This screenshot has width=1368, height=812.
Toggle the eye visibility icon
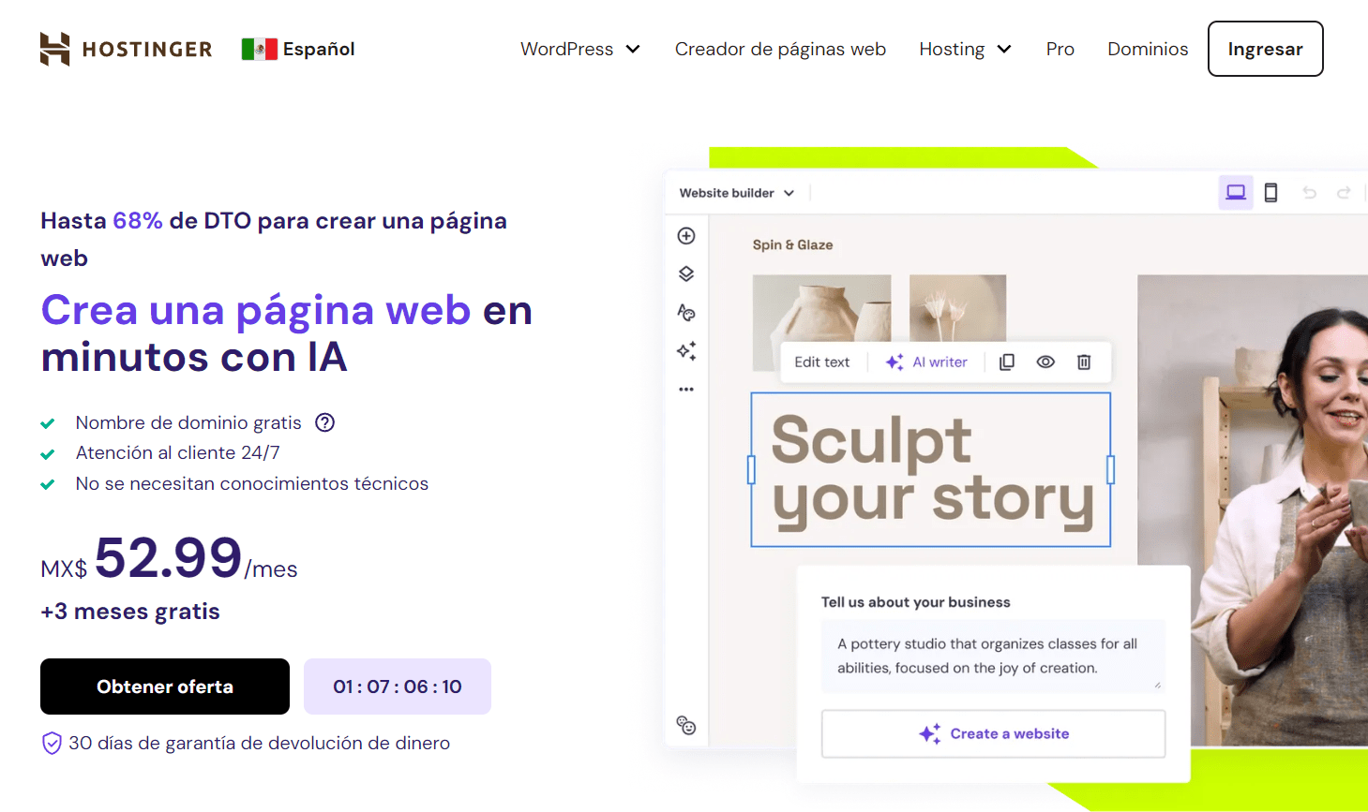(x=1045, y=362)
